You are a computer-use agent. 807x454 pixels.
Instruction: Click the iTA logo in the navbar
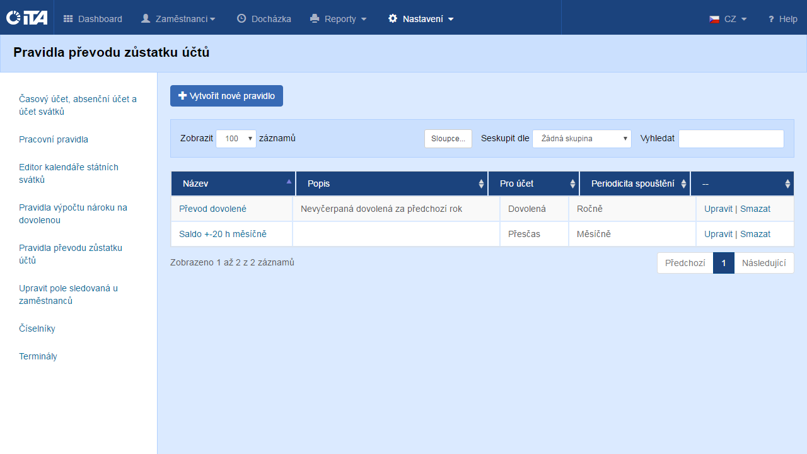tap(26, 18)
